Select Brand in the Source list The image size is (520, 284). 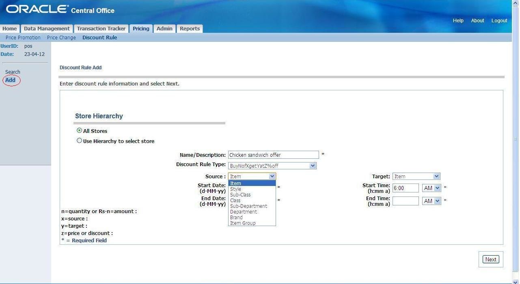click(x=236, y=218)
